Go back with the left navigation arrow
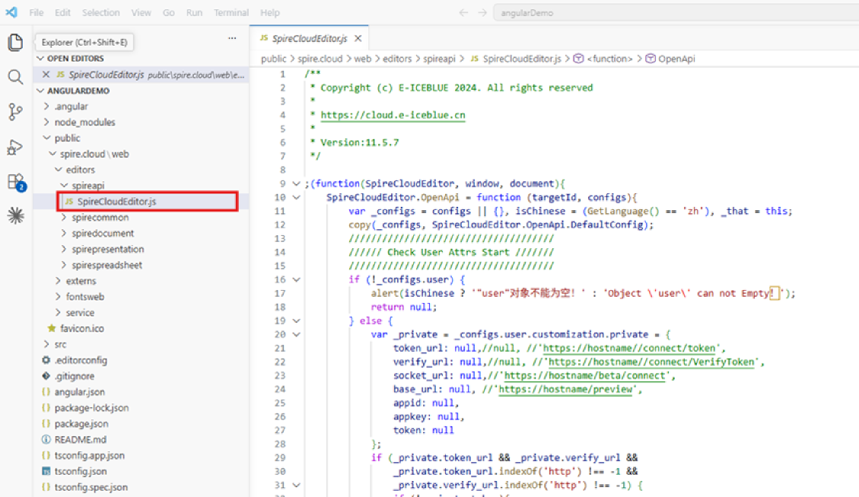Viewport: 859px width, 497px height. pos(463,12)
